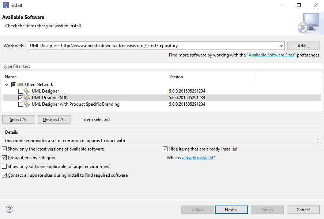
Task: Uncheck the UML Designer SDK checkbox
Action: click(21, 97)
